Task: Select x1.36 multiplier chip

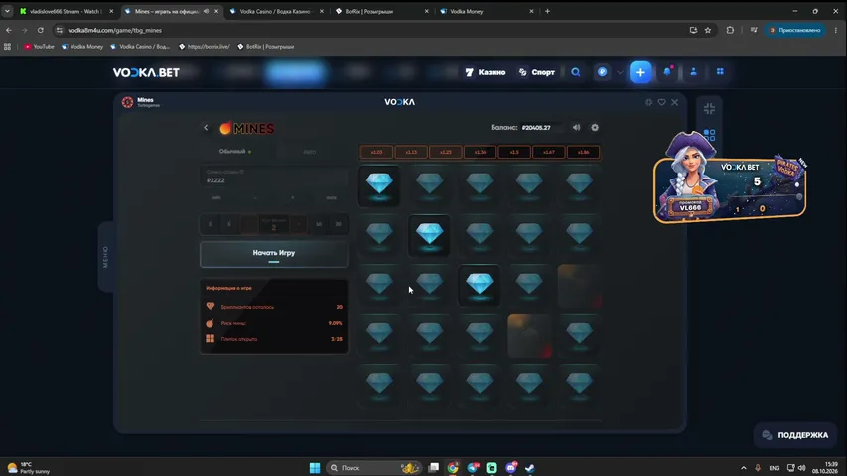Action: point(481,152)
